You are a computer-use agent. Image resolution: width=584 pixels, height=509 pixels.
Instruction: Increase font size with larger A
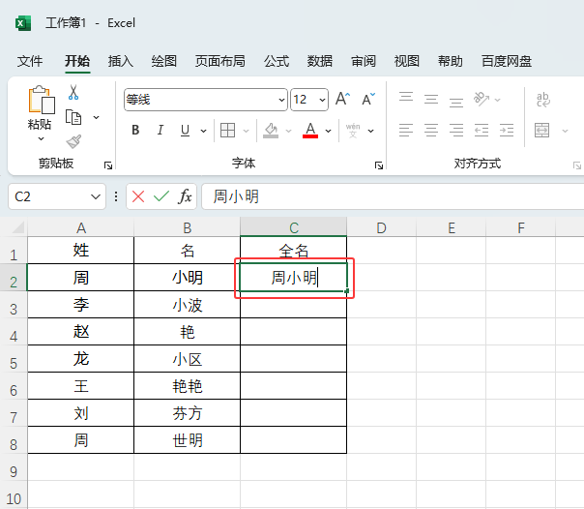[x=342, y=99]
